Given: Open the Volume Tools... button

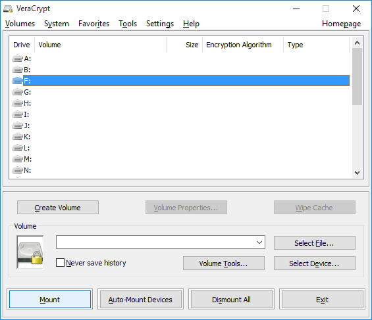Looking at the screenshot, I should coord(224,263).
